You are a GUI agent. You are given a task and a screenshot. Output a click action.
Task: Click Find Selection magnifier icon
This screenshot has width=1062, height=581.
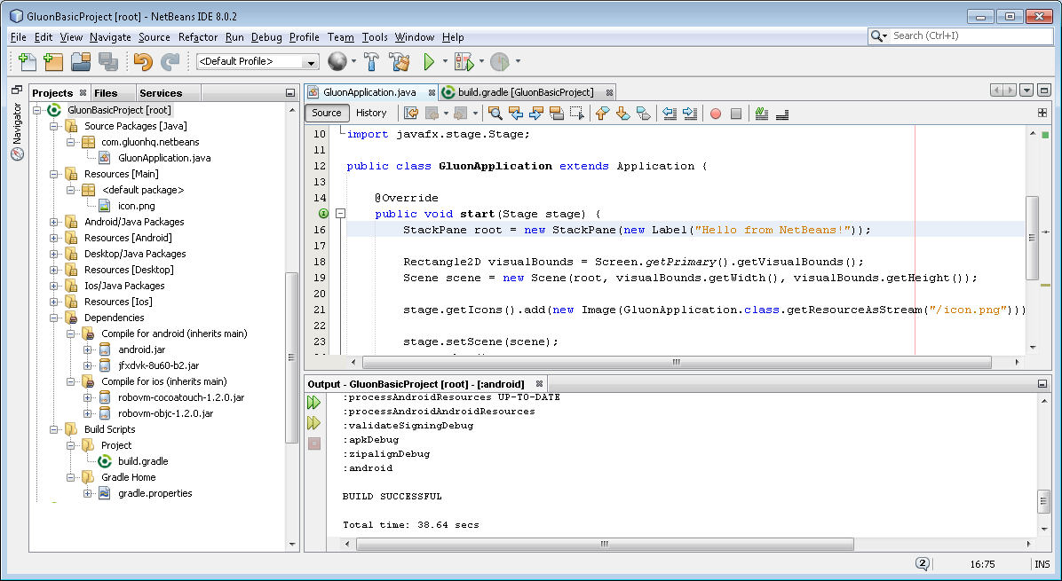(x=495, y=114)
